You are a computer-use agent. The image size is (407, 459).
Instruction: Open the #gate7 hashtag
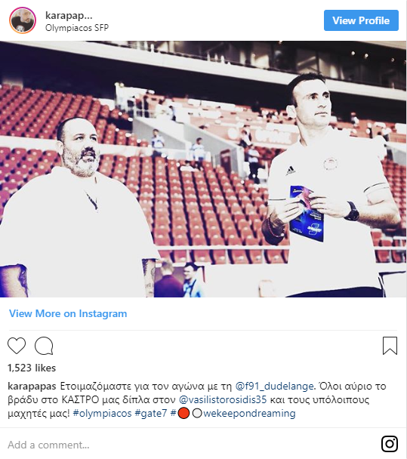coord(151,414)
